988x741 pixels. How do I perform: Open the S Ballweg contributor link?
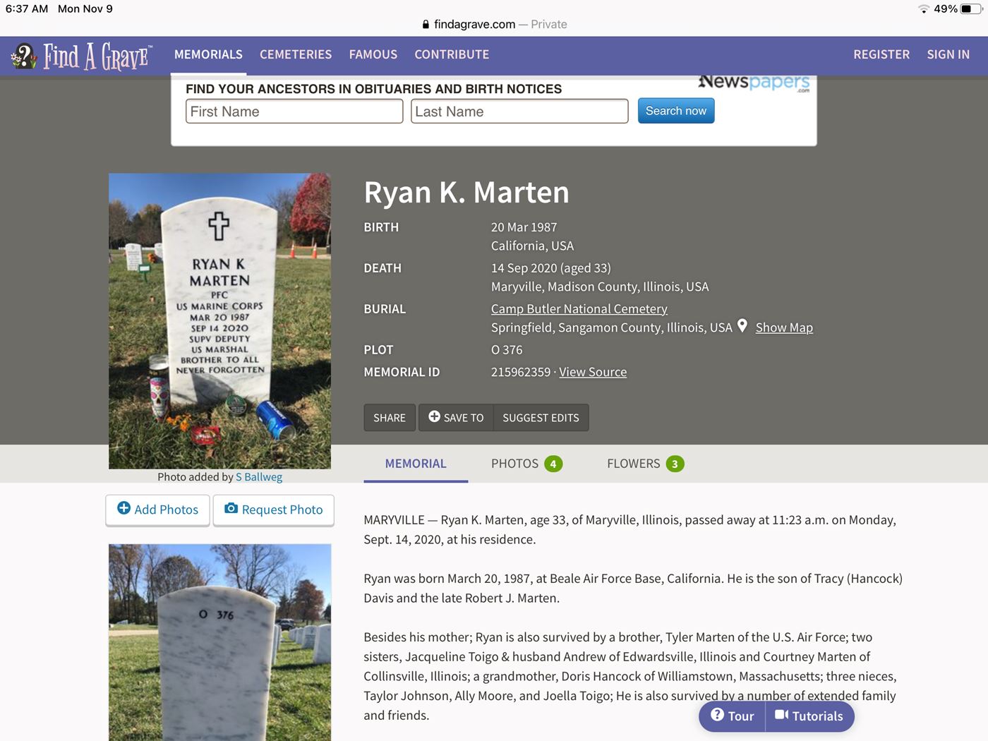259,477
